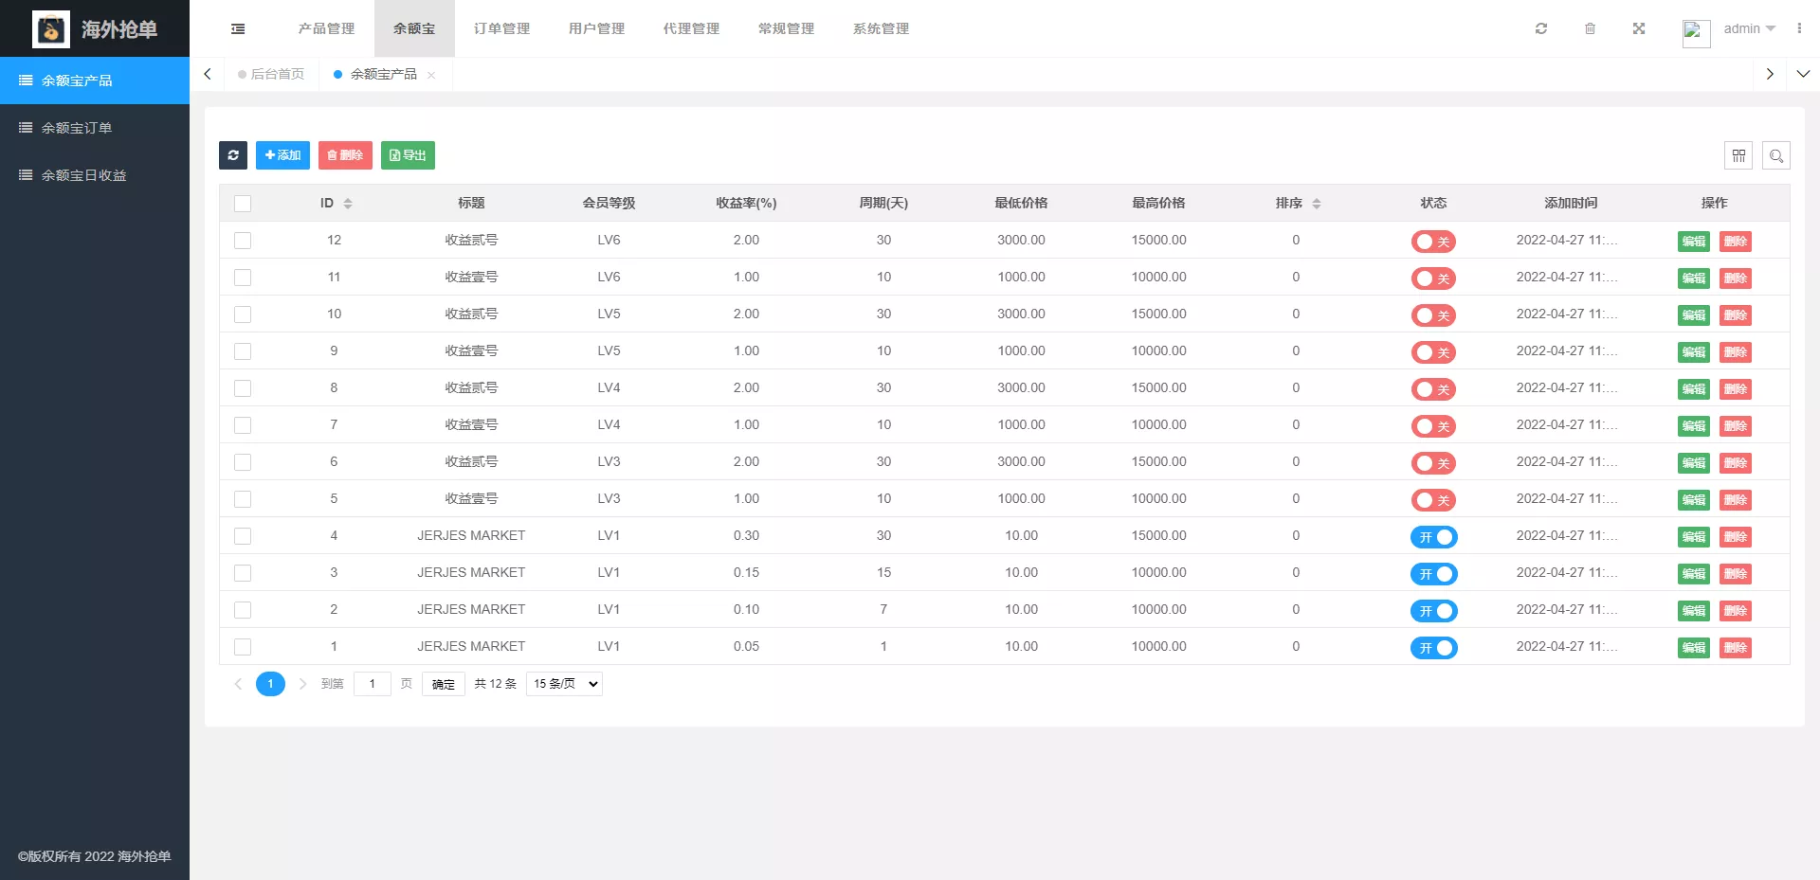Click the column settings icon near the search
Viewport: 1820px width, 880px height.
(1739, 155)
